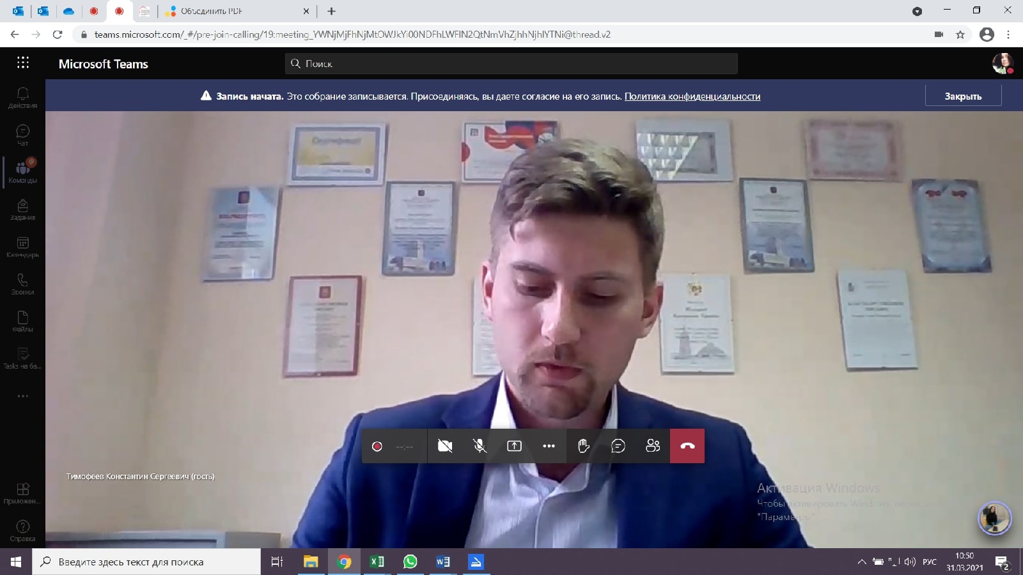The image size is (1023, 575).
Task: Open the privacy policy link
Action: coord(692,96)
